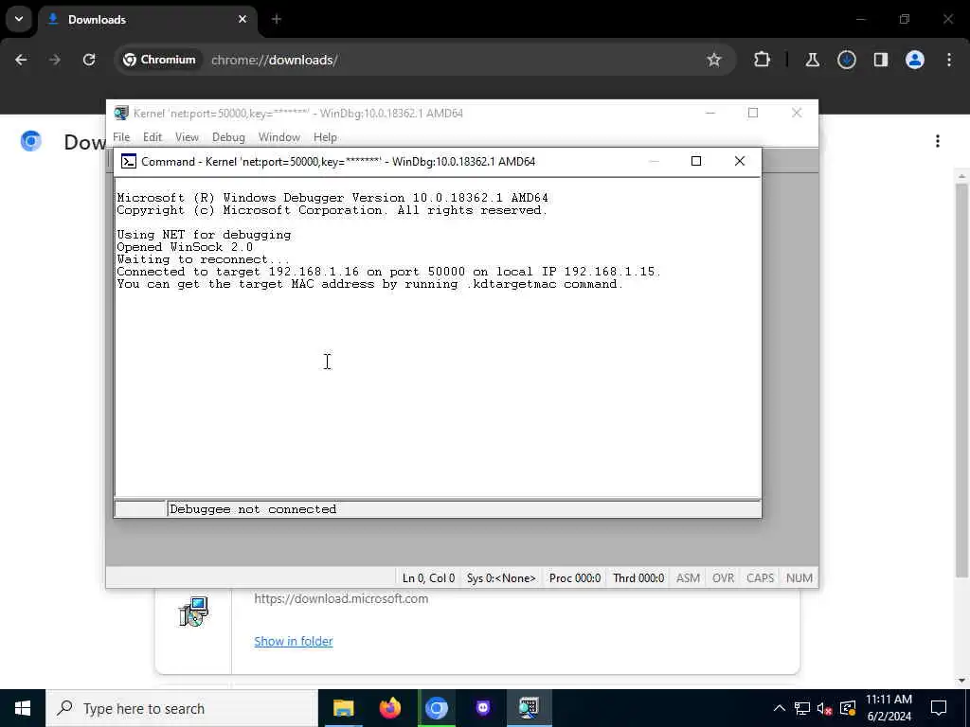970x727 pixels.
Task: Close the WinDbg main window
Action: pos(797,114)
